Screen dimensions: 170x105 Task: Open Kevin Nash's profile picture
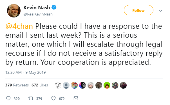(14, 11)
